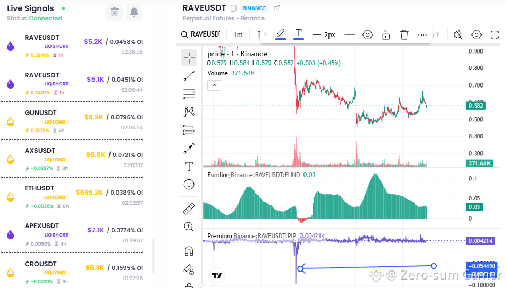This screenshot has height=288, width=506.
Task: Toggle the lock on the drawing
Action: 386,34
